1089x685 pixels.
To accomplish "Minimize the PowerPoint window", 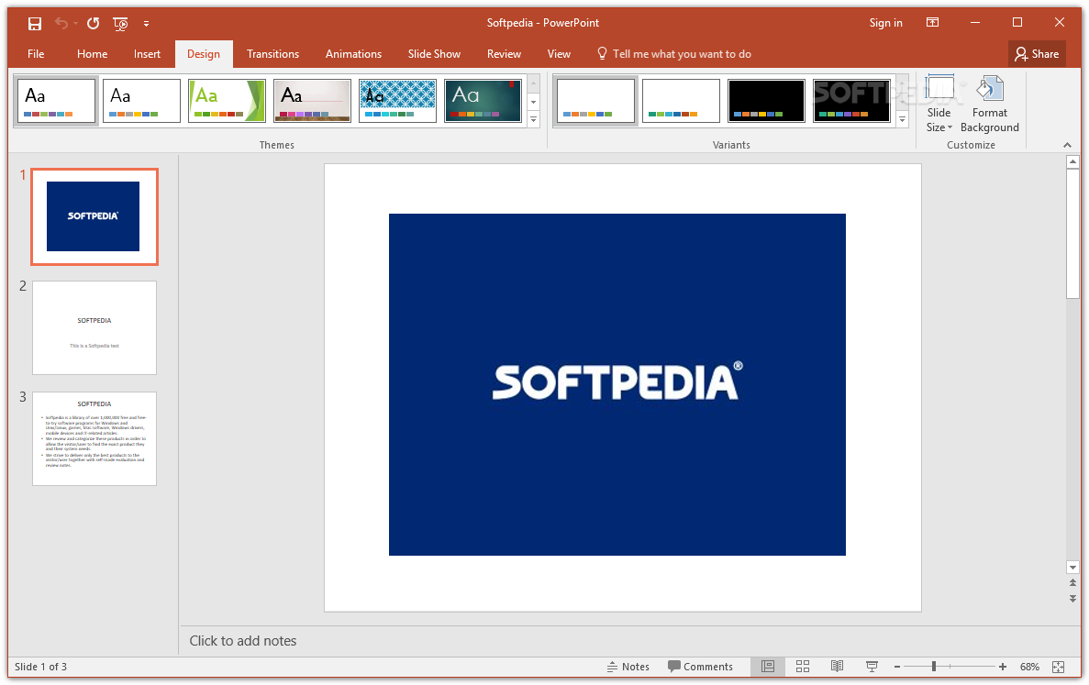I will [x=975, y=22].
